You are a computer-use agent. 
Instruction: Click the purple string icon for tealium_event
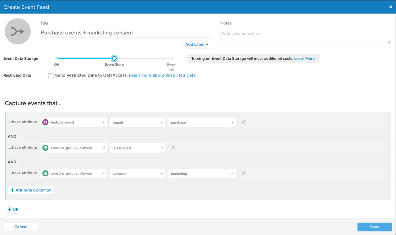[x=45, y=122]
